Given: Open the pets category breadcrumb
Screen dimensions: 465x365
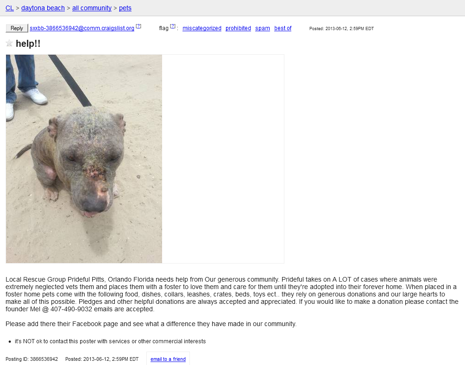Looking at the screenshot, I should pos(125,8).
